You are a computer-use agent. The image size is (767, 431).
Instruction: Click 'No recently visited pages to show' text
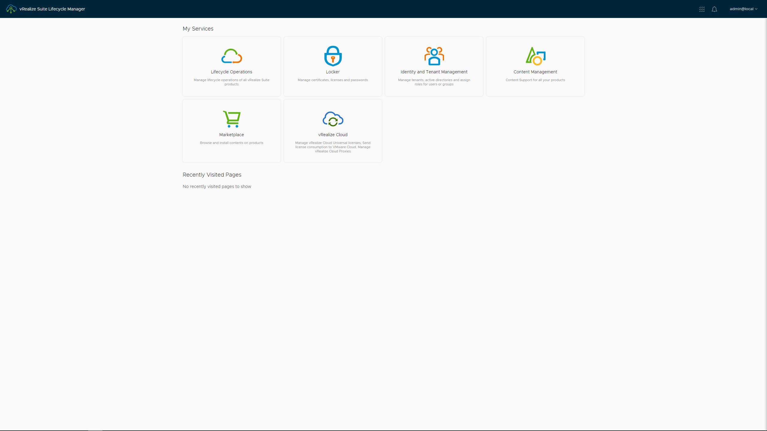217,186
